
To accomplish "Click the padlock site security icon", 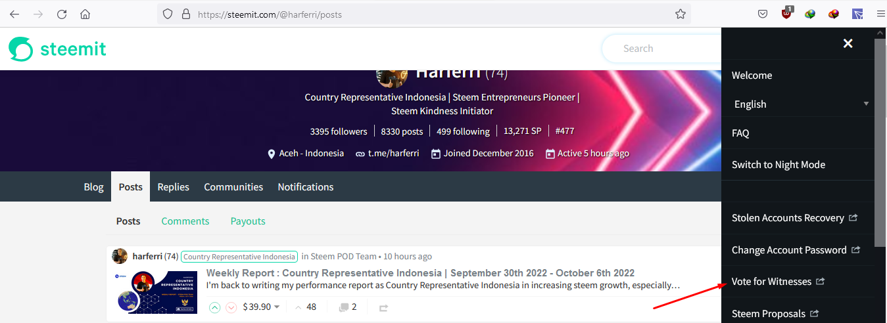I will (185, 14).
